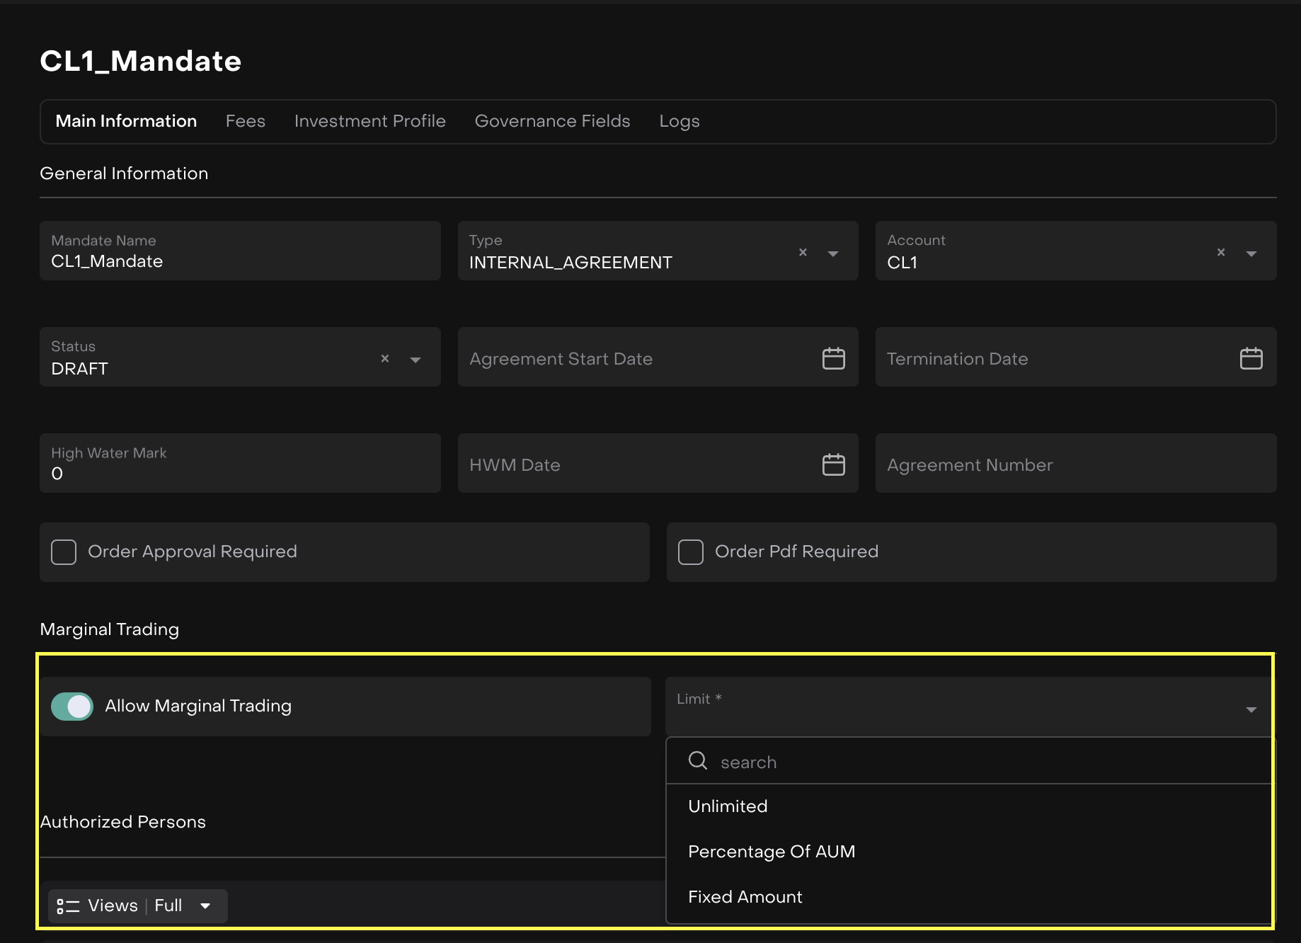Open the Agreement Start Date calendar icon
The image size is (1301, 943).
(833, 358)
